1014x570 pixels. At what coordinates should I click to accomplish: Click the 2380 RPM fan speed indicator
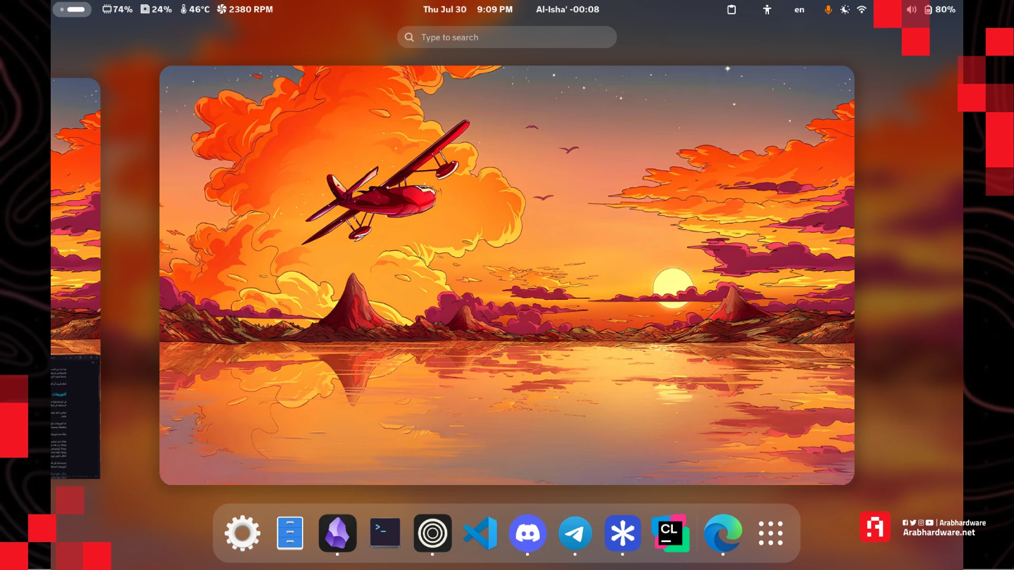coord(245,9)
